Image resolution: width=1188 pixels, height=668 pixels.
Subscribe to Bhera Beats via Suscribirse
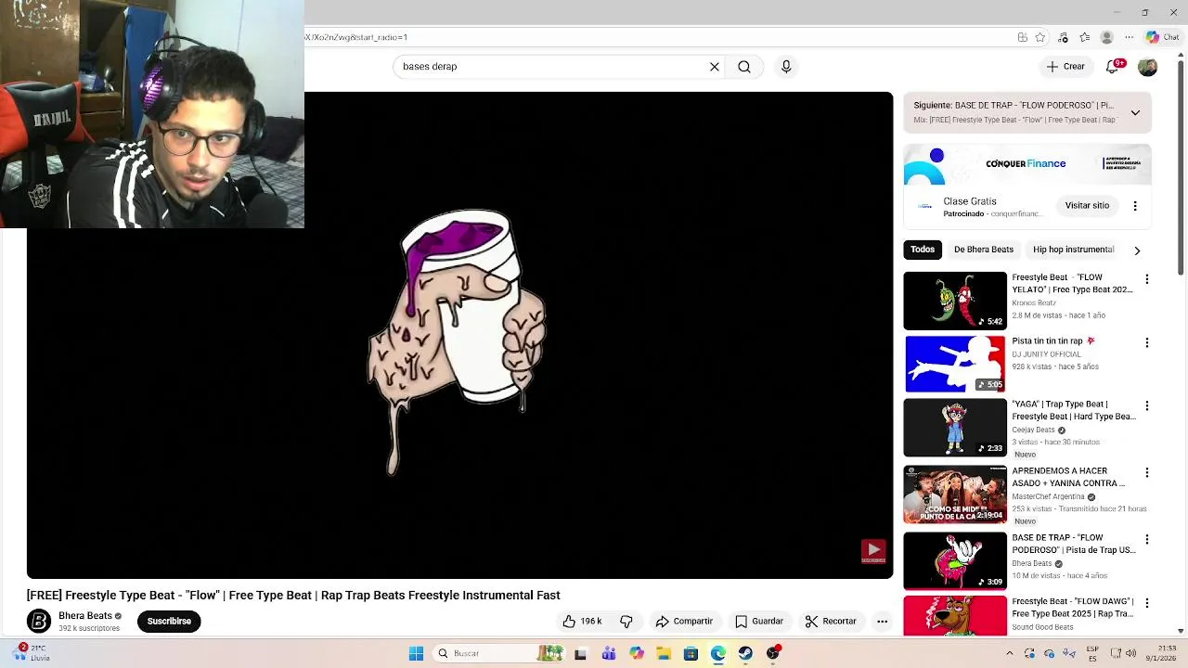coord(169,622)
